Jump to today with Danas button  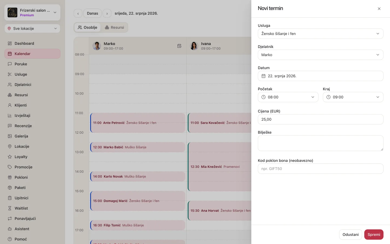[x=92, y=13]
